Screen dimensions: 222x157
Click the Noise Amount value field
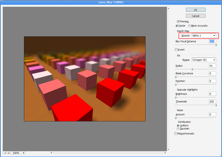pos(212,114)
